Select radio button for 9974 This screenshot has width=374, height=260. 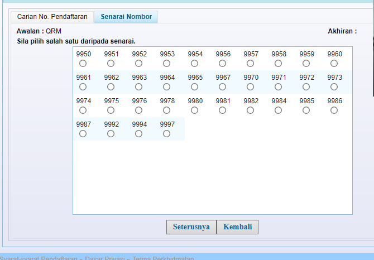point(83,110)
